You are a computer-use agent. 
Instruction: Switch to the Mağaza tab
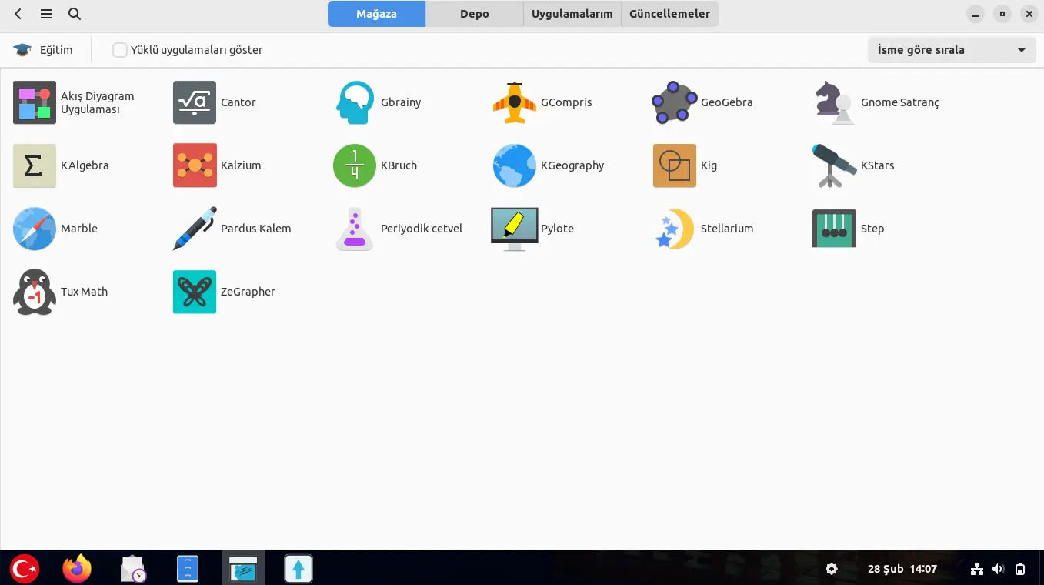coord(376,14)
